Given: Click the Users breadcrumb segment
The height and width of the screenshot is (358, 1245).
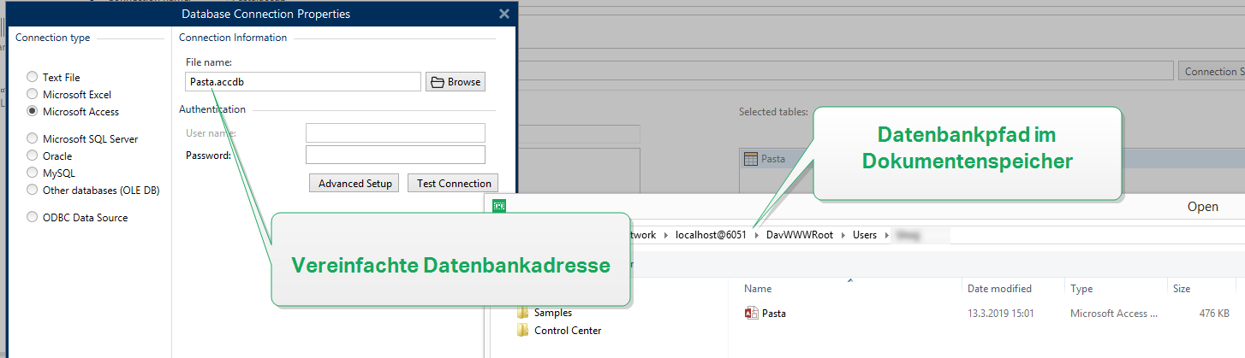Looking at the screenshot, I should coord(865,234).
